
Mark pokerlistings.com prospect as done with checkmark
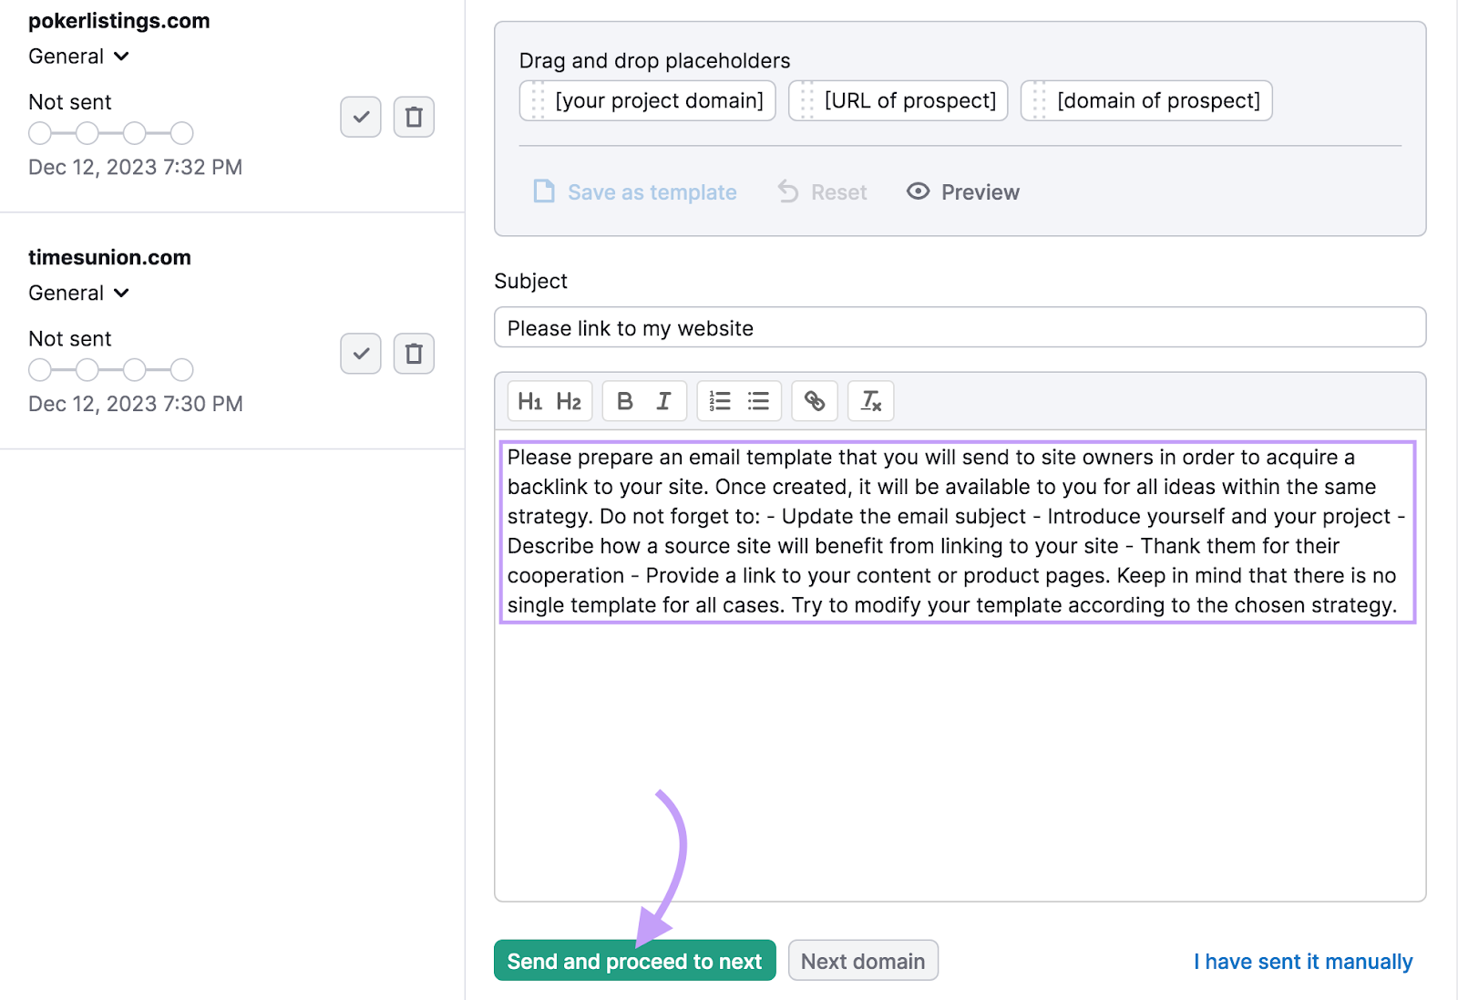point(360,117)
